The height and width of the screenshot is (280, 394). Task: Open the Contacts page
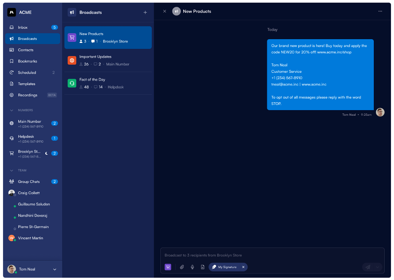(x=33, y=50)
